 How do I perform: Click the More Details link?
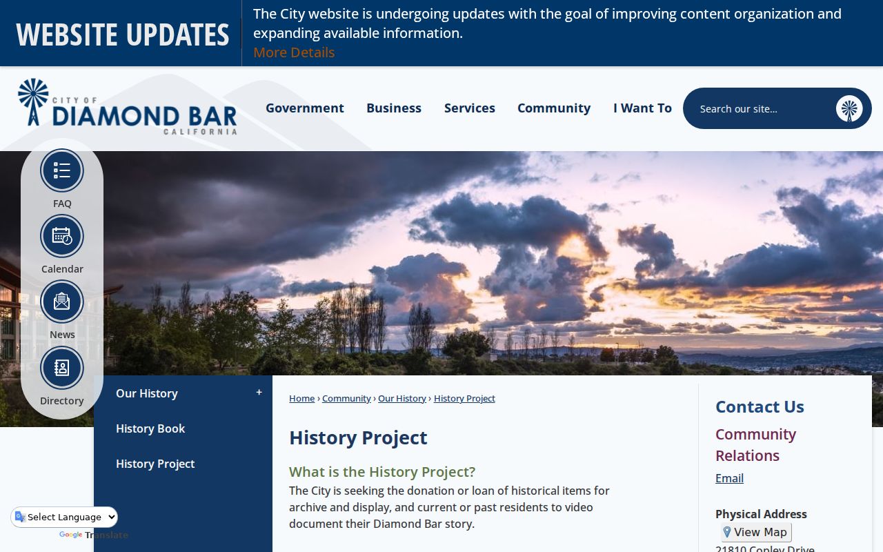point(294,52)
